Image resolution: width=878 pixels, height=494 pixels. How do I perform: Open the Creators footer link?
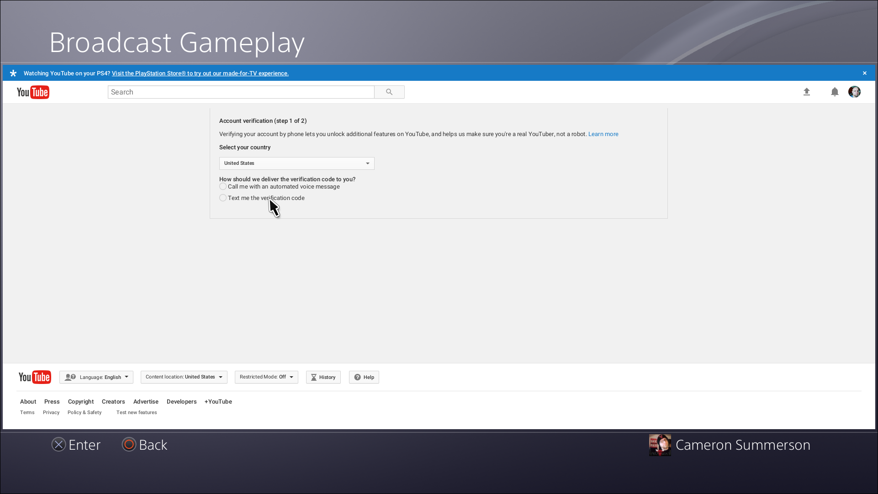(113, 402)
